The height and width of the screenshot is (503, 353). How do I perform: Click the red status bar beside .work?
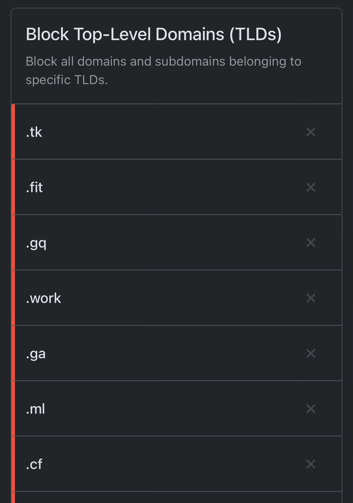click(13, 298)
